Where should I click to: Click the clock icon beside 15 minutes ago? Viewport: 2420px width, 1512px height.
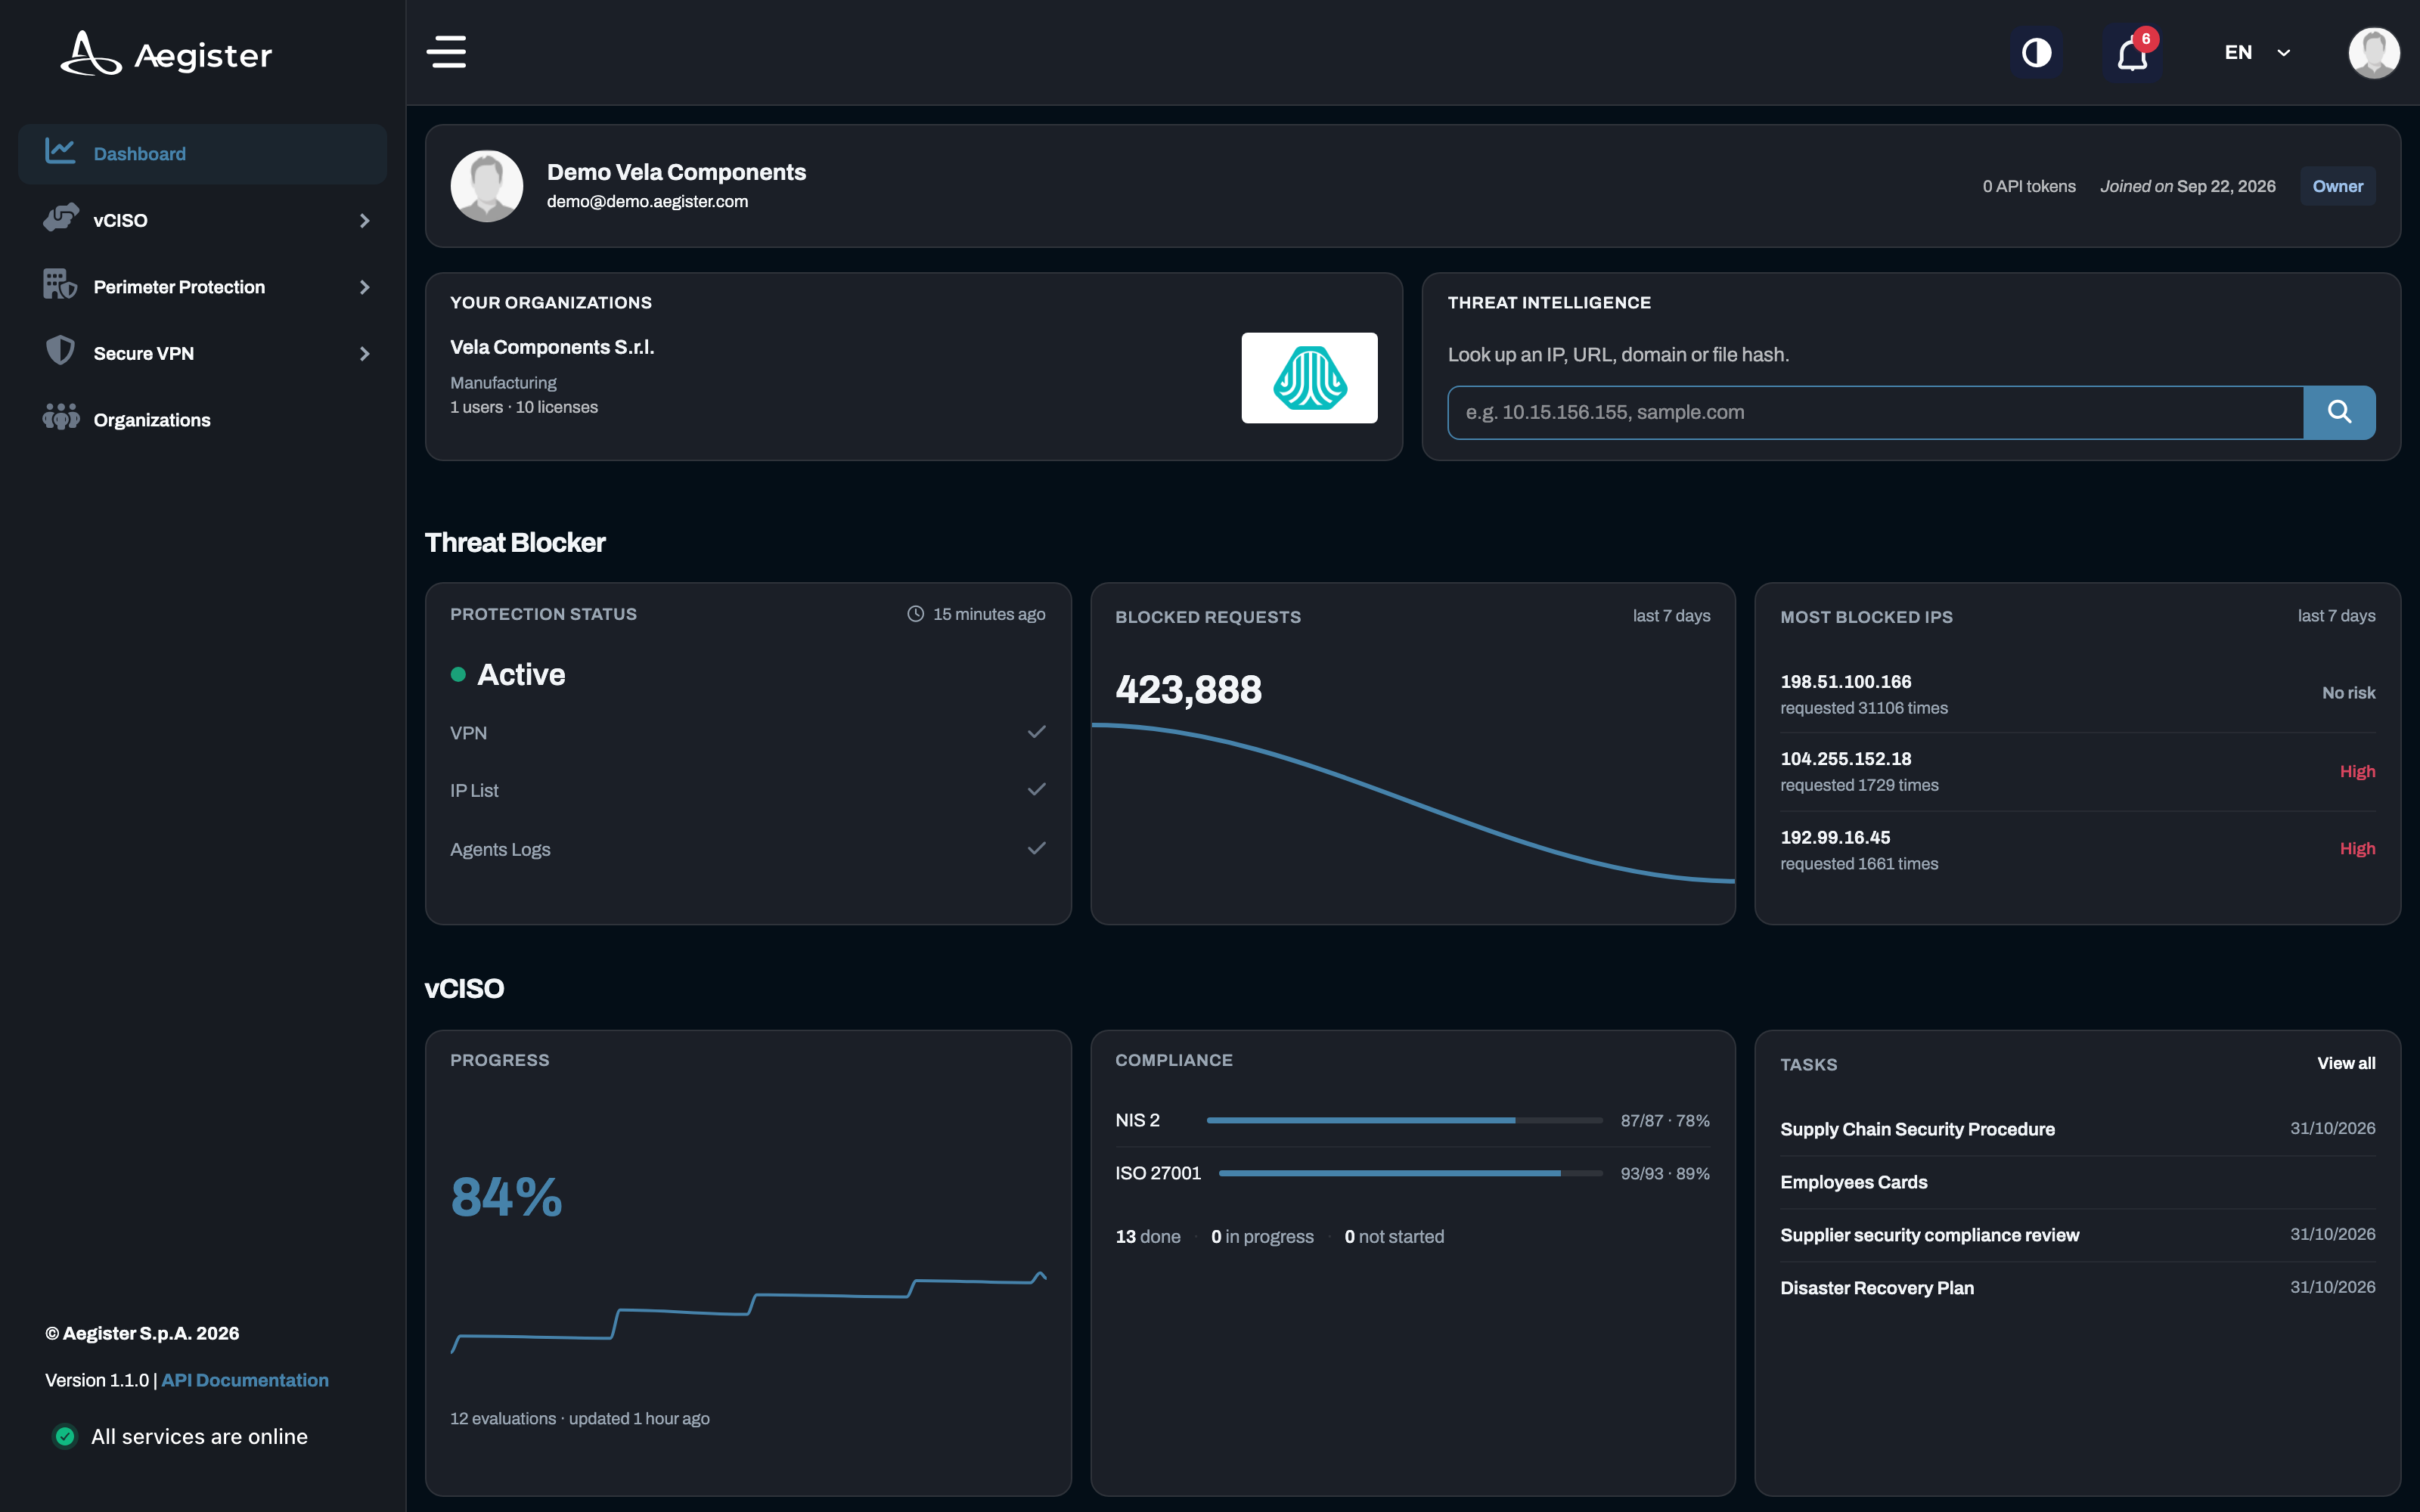(x=915, y=614)
